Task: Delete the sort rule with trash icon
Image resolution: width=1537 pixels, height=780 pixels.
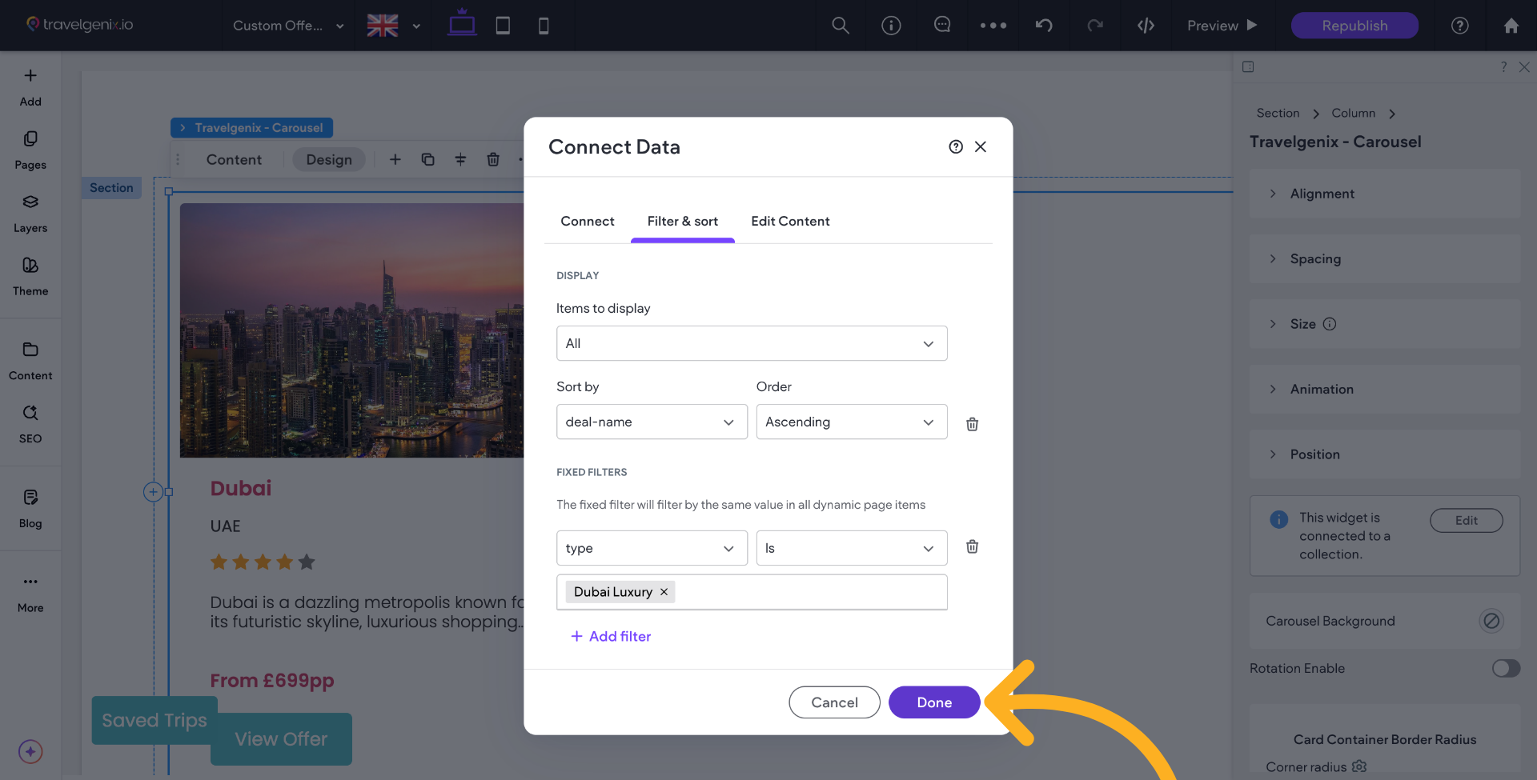Action: pyautogui.click(x=972, y=424)
